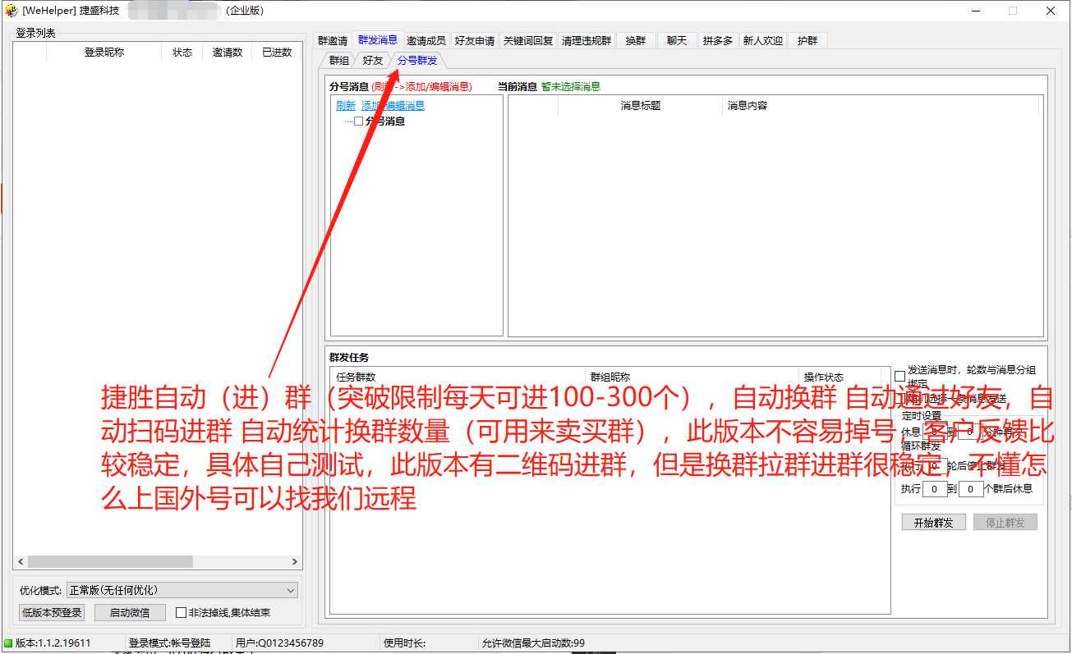The height and width of the screenshot is (654, 1072).
Task: 切换到"群组"子选项卡
Action: 338,59
